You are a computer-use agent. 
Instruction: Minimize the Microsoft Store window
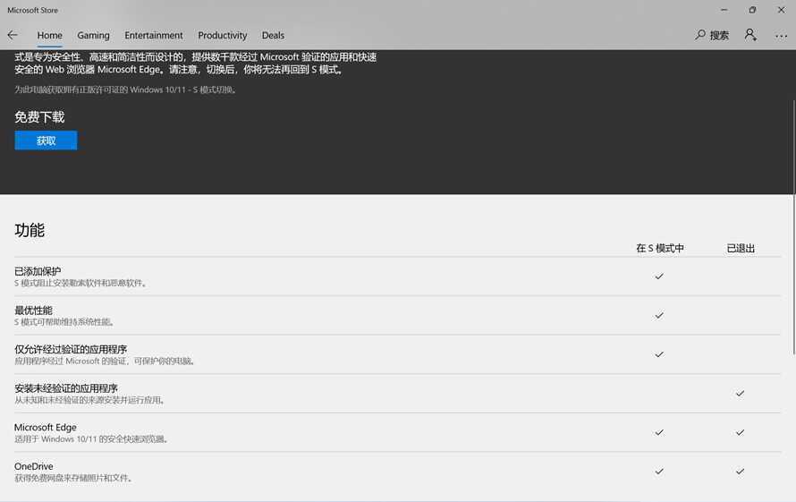click(x=724, y=10)
